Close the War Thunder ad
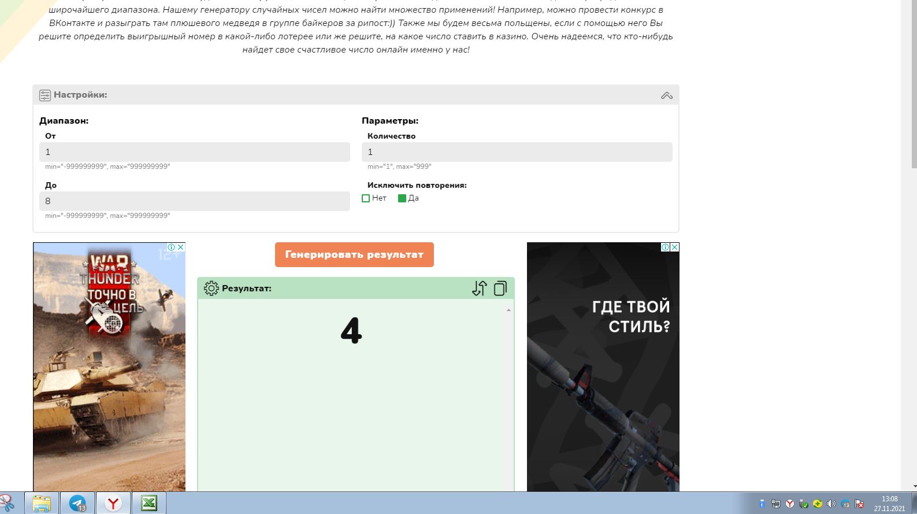This screenshot has width=917, height=514. 180,247
